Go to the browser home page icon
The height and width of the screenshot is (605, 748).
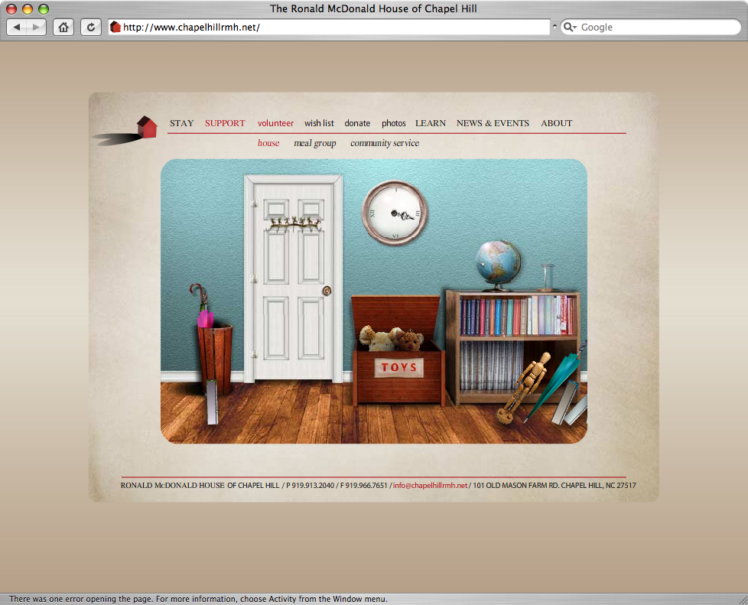click(x=63, y=28)
